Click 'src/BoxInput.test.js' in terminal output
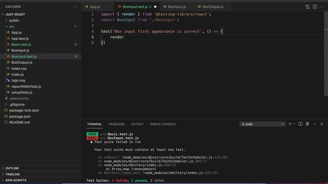This screenshot has height=184, width=328. [119, 138]
